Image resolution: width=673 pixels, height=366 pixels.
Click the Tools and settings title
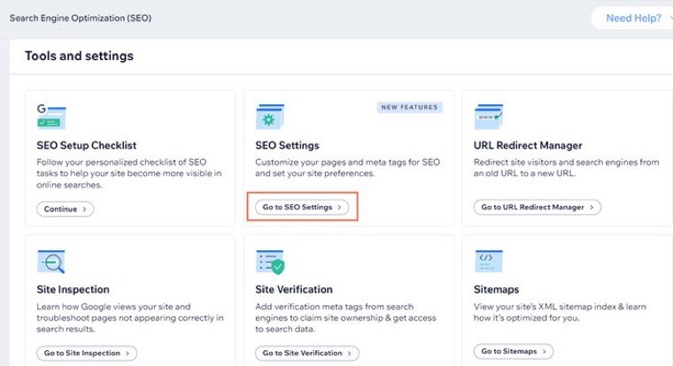[x=79, y=56]
